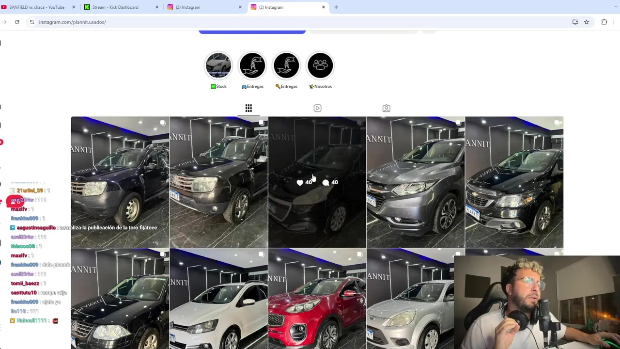Image resolution: width=620 pixels, height=349 pixels.
Task: Close the Kick Dashboard tab
Action: [156, 7]
